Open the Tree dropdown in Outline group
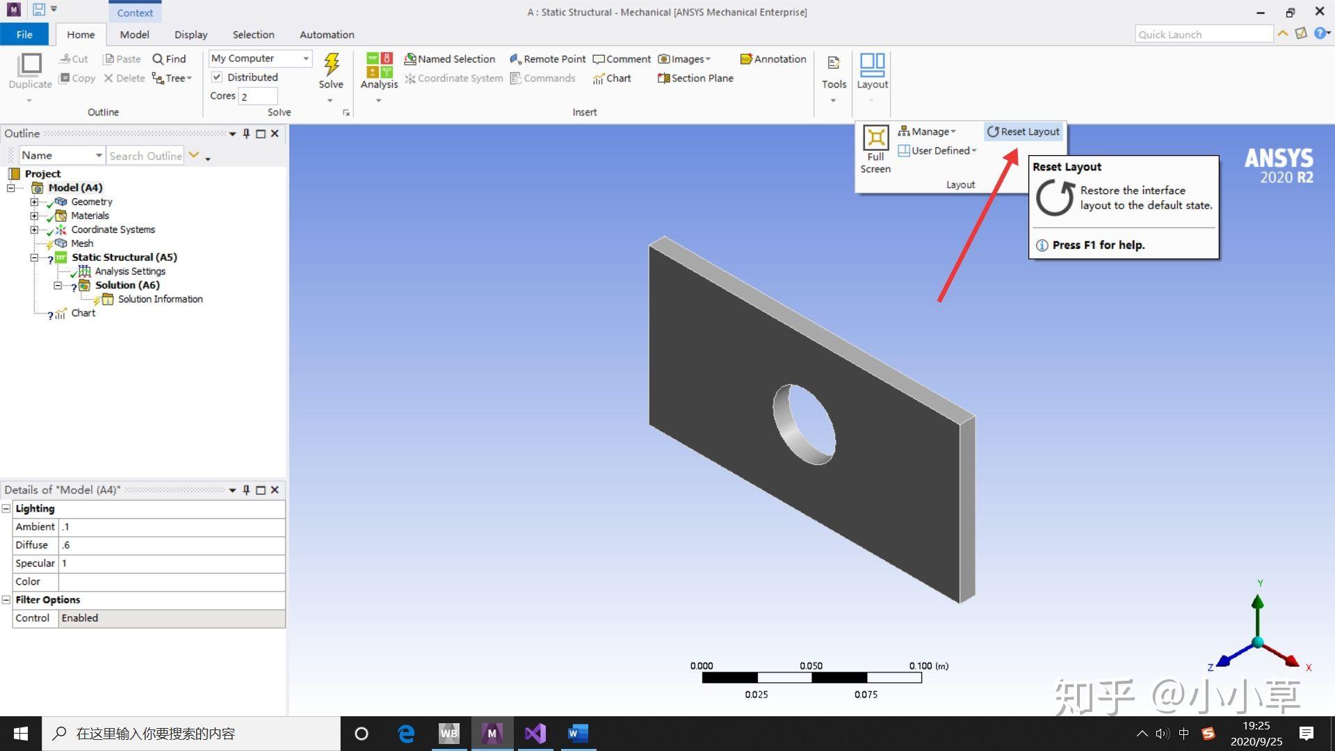Viewport: 1335px width, 751px height. [172, 79]
